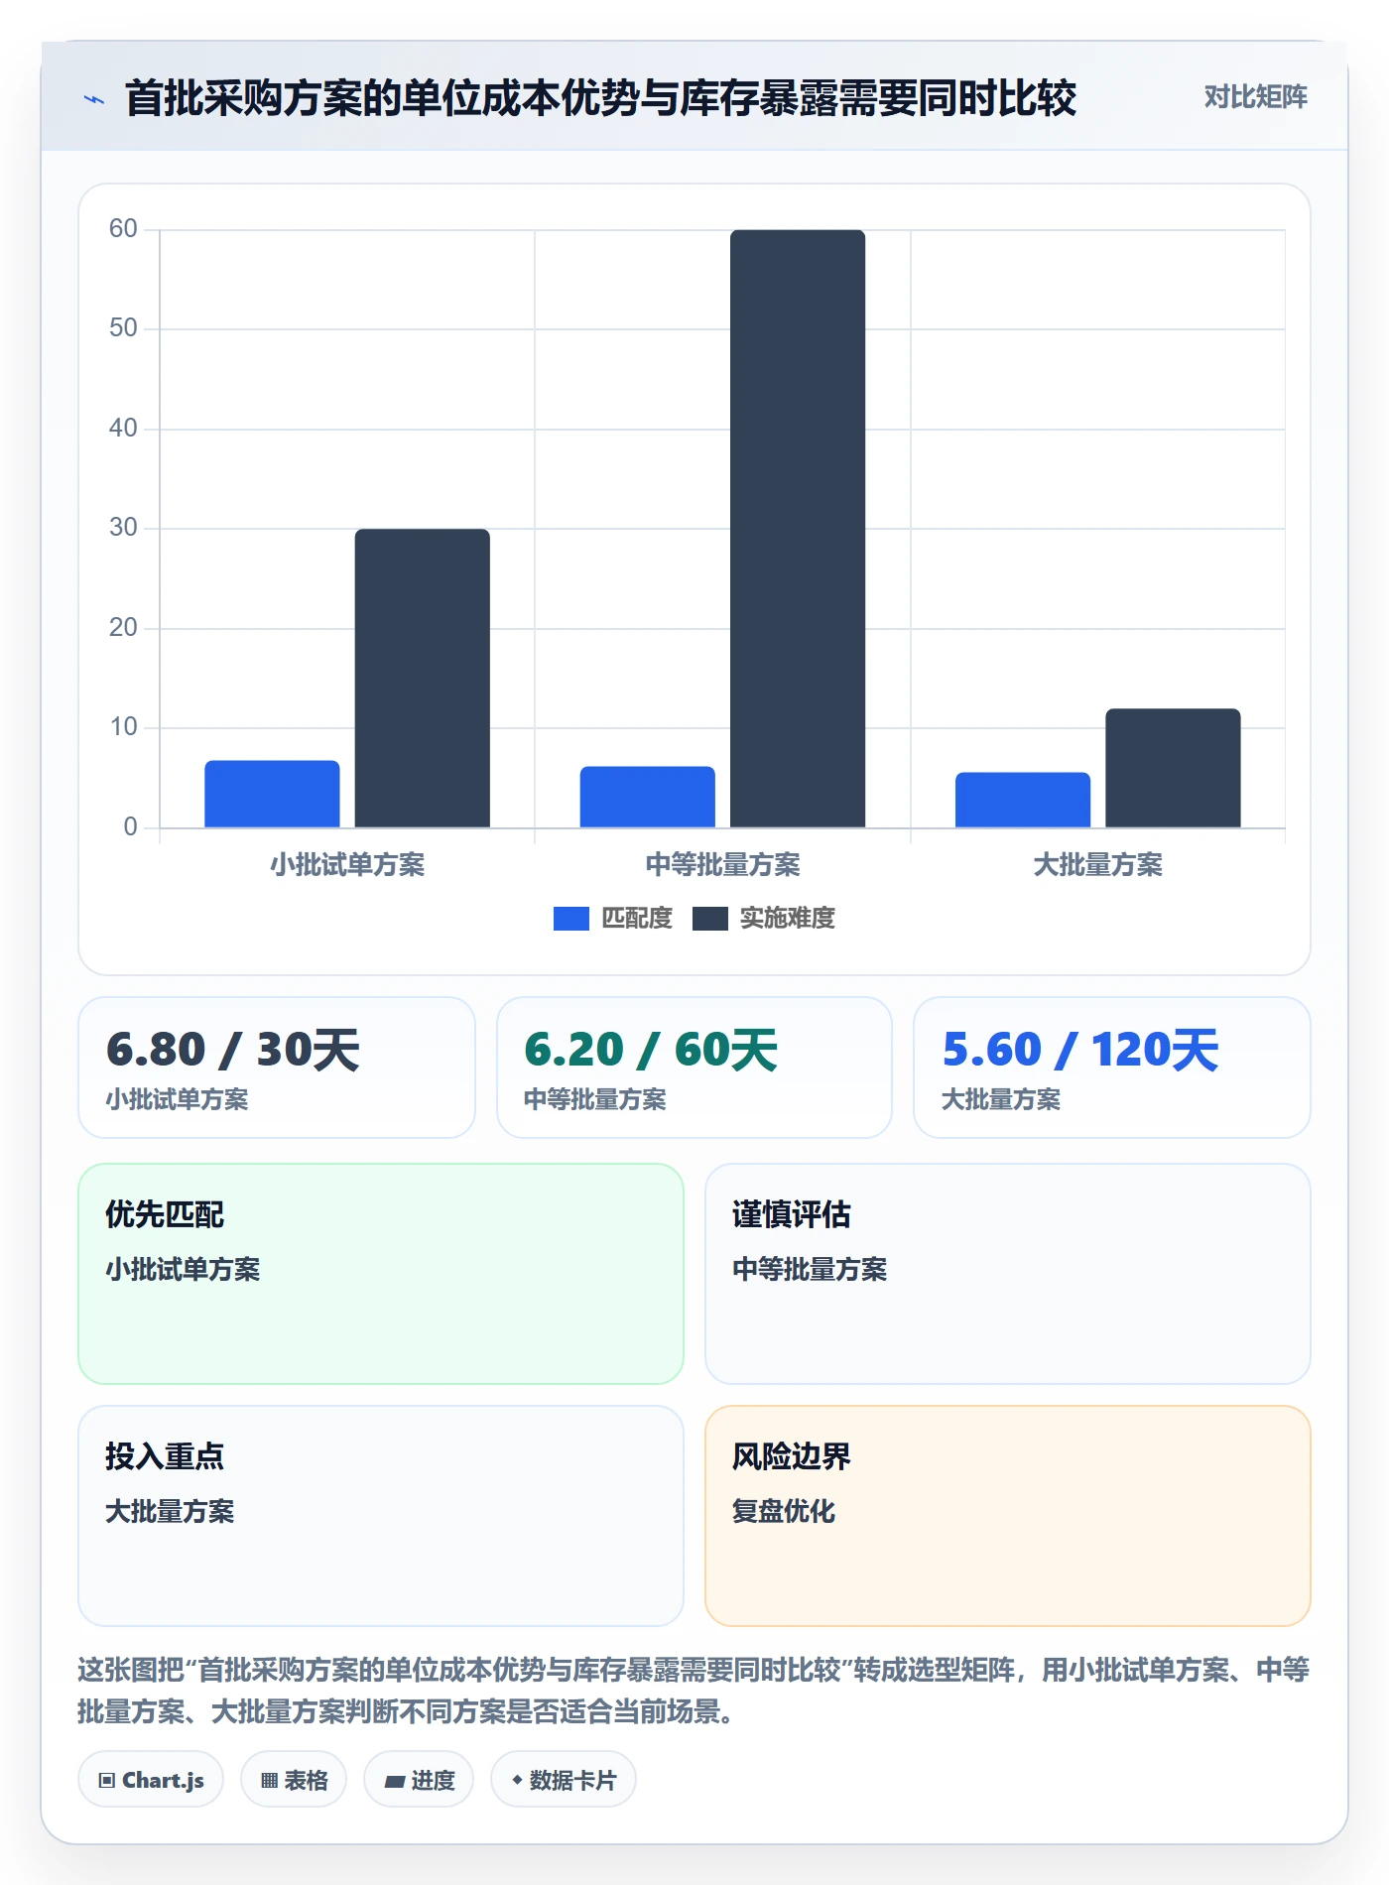This screenshot has height=1885, width=1389.
Task: Click the 进度 tag chip
Action: [419, 1780]
